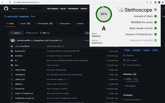
Task: Click the expressjs owner link
Action: (12, 16)
